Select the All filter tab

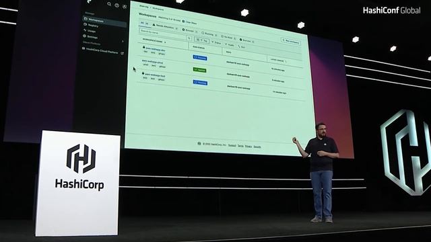tap(144, 23)
